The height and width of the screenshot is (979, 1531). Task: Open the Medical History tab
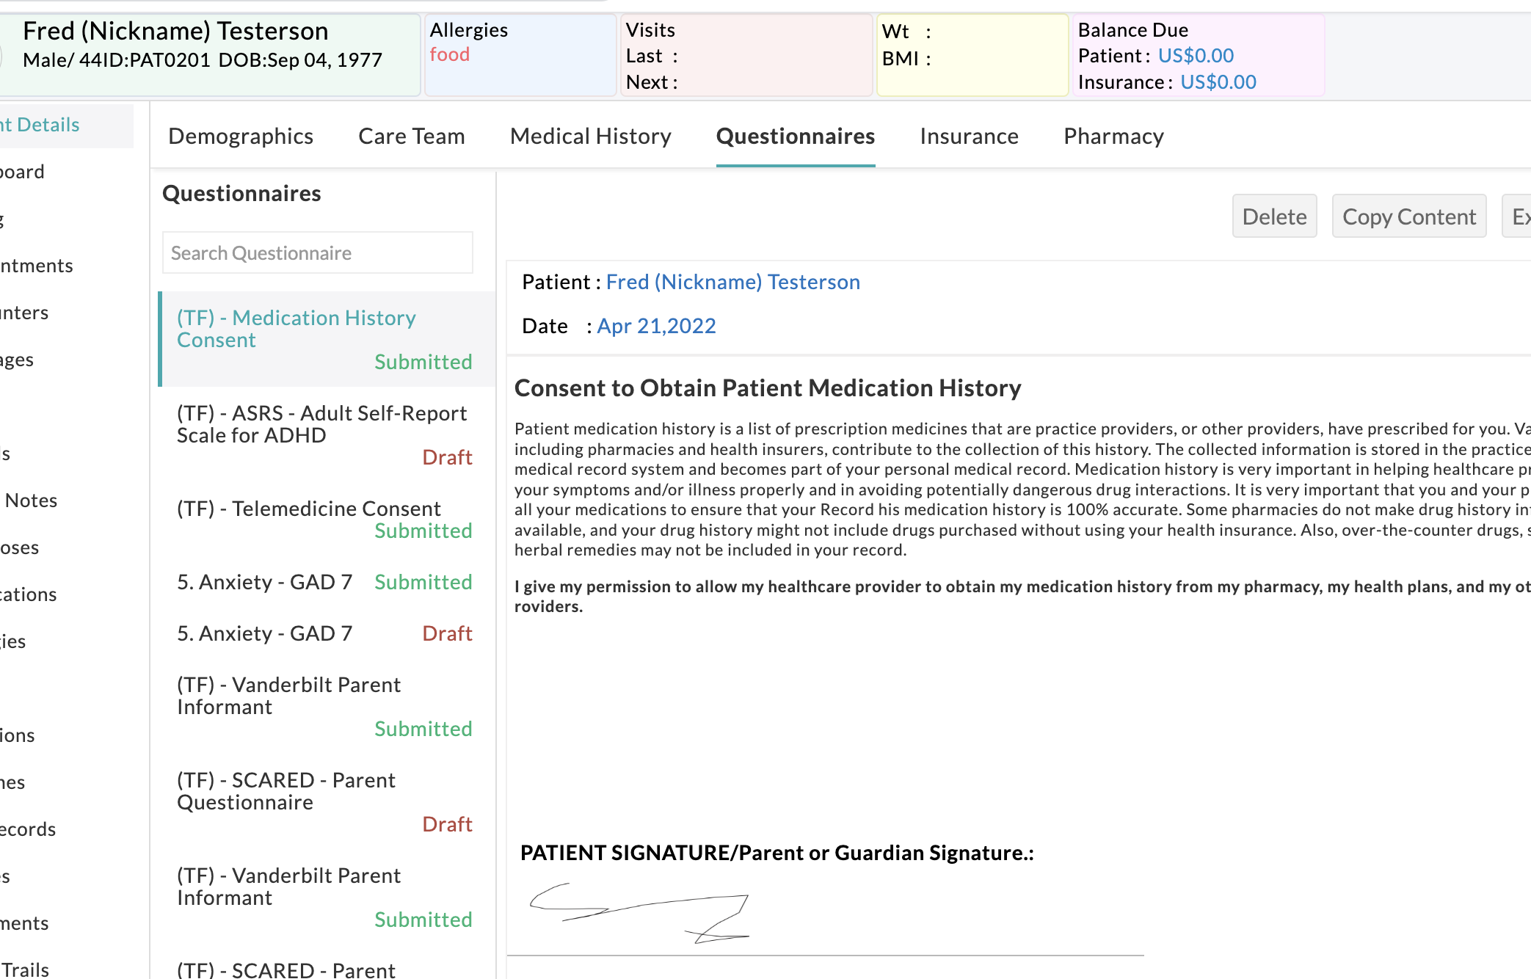pos(590,137)
